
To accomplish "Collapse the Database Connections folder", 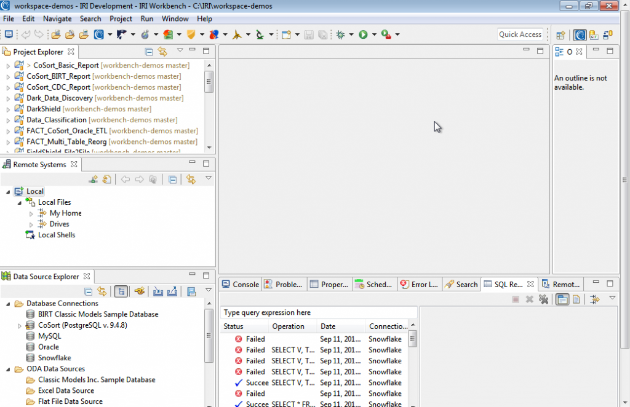I will click(x=8, y=304).
